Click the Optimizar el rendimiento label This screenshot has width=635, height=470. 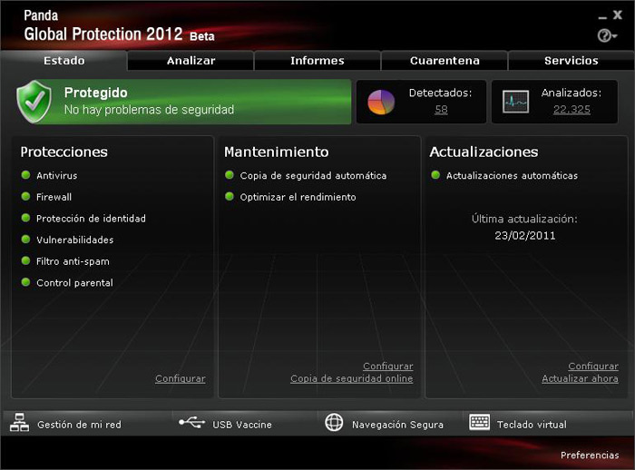pos(298,197)
